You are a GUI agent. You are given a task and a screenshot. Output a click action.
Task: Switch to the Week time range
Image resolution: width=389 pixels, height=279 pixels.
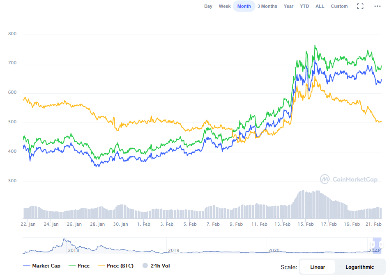(x=225, y=6)
